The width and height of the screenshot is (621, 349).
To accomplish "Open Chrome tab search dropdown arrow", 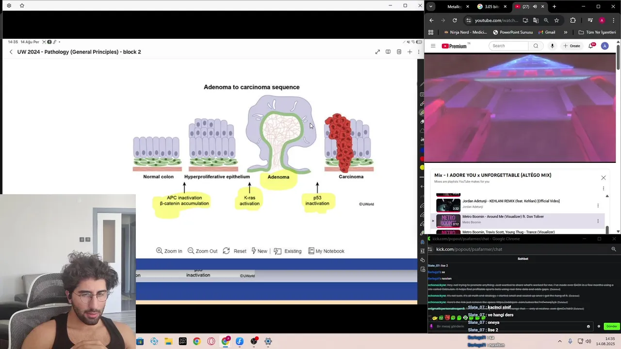I will coord(431,6).
